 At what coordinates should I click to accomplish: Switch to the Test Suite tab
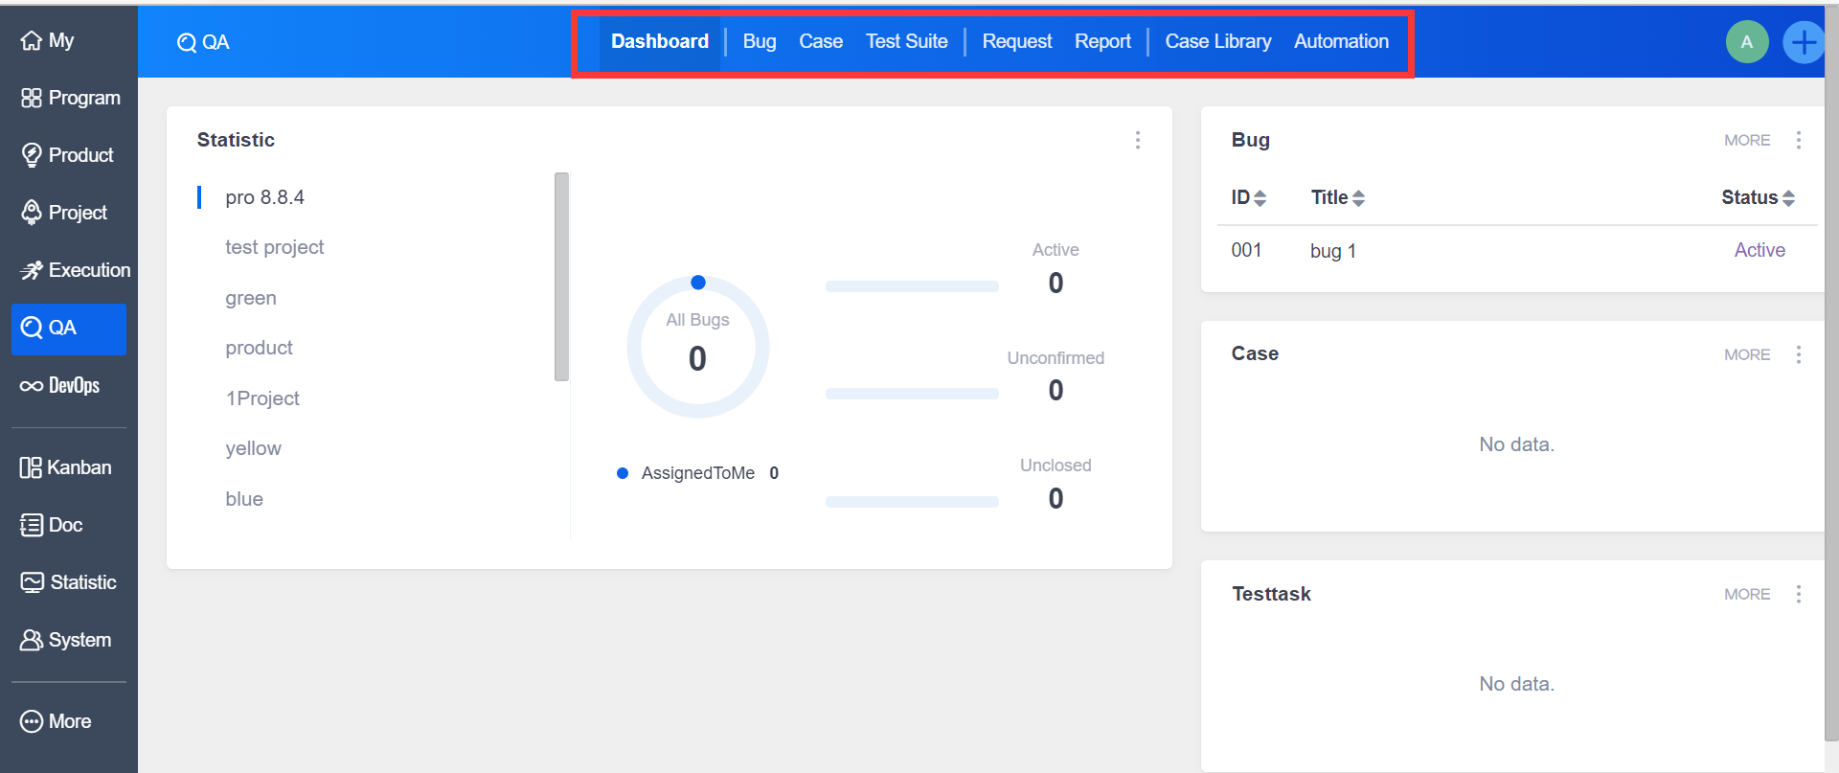[x=906, y=41]
